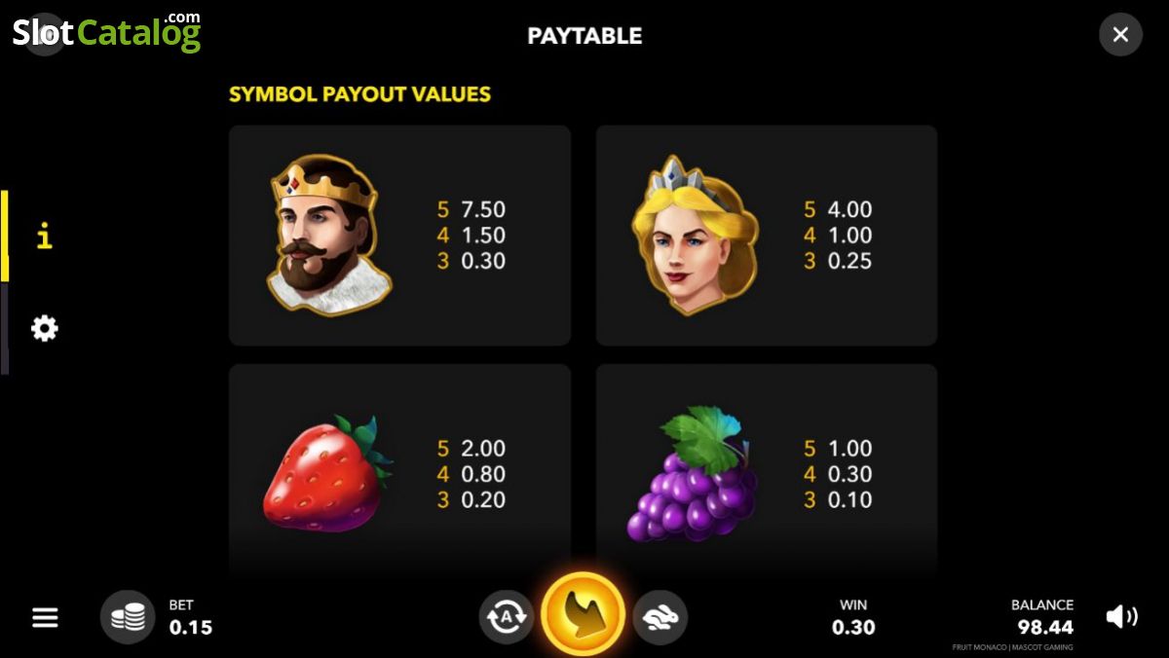Select the King symbol payout card

point(399,236)
